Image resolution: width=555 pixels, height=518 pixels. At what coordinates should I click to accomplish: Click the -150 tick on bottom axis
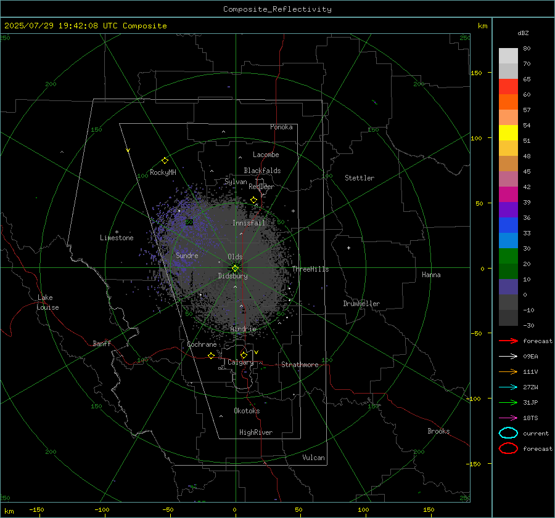click(x=36, y=510)
